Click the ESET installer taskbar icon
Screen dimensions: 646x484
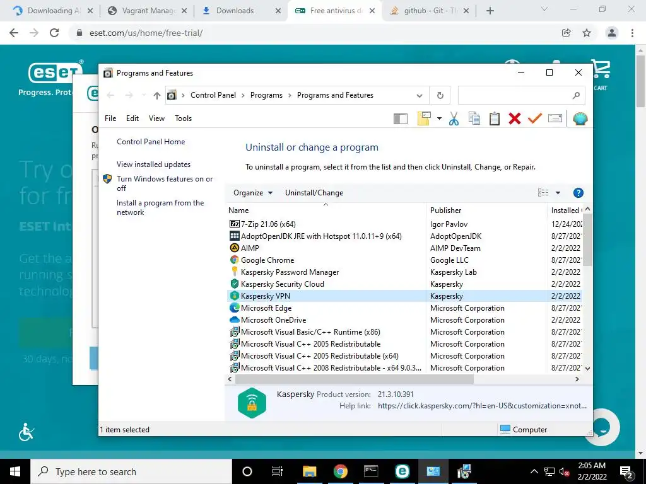point(402,471)
